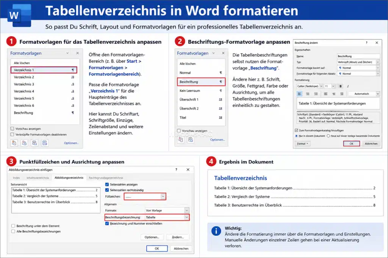
Task: Enable Verknüpfte Formatvorlagen deaktivieren
Action: tap(13, 134)
